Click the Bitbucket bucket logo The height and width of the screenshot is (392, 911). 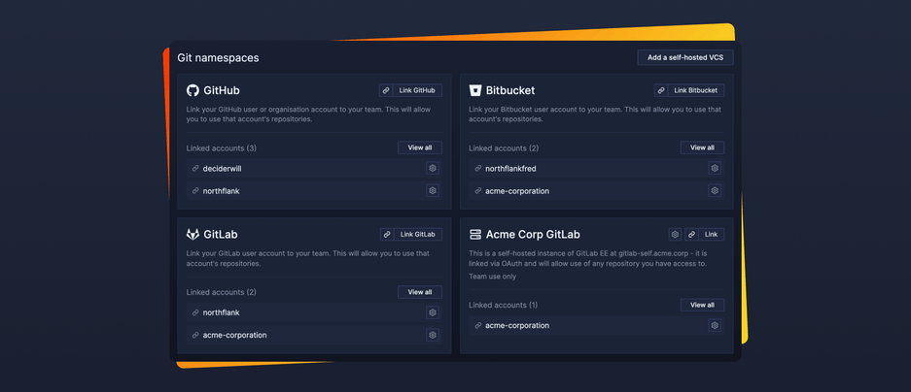click(475, 90)
